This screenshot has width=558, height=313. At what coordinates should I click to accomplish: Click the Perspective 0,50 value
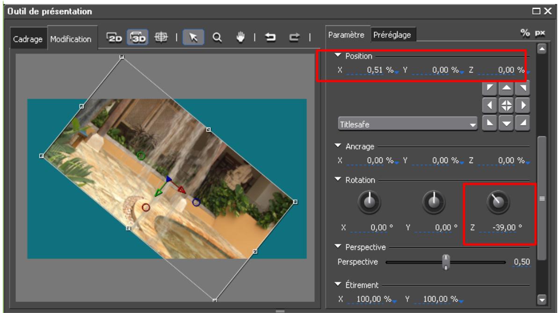click(x=522, y=262)
